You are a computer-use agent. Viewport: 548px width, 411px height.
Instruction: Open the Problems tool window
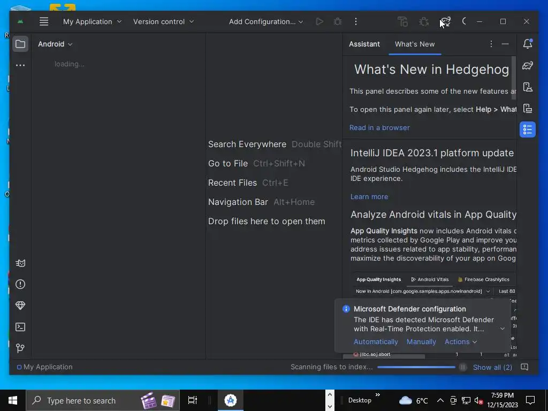[x=20, y=285]
